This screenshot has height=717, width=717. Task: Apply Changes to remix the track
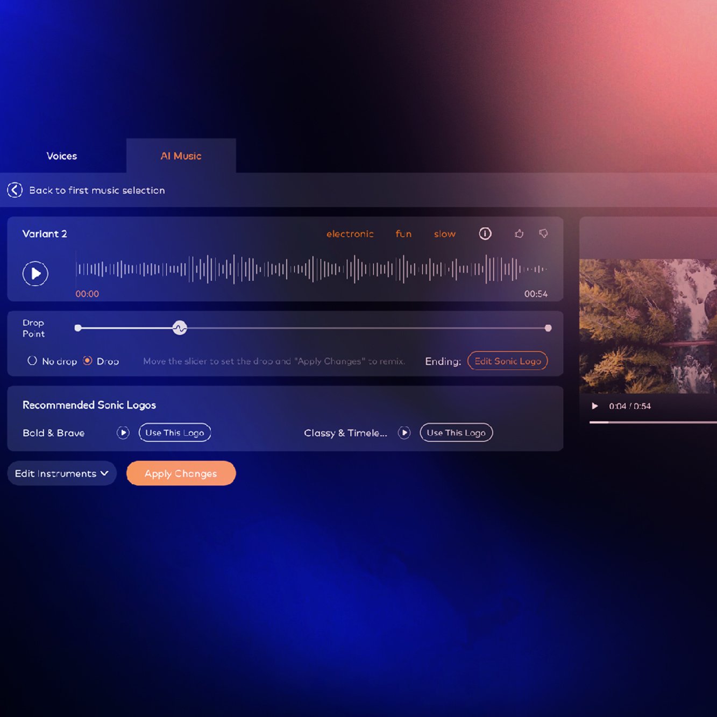click(181, 473)
